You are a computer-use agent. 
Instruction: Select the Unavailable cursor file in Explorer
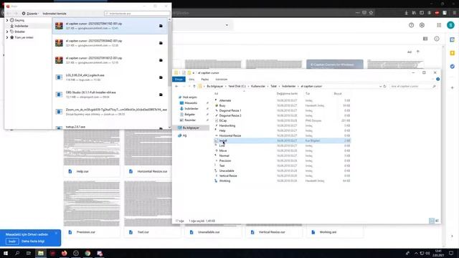(227, 171)
